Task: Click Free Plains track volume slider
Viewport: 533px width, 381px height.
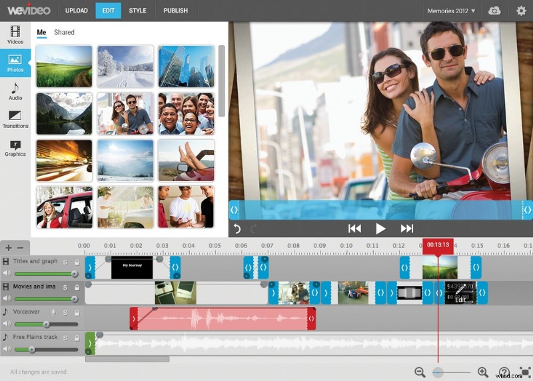Action: tap(46, 350)
